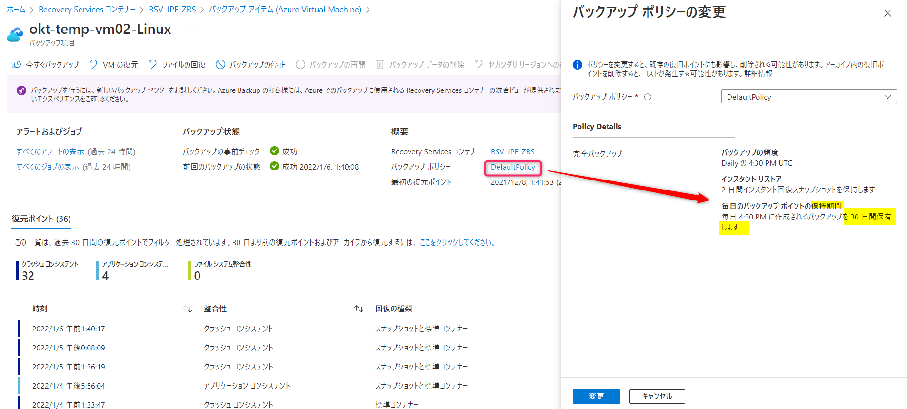Click VM の復元 restore toolbar item
This screenshot has height=409, width=907.
tap(114, 64)
